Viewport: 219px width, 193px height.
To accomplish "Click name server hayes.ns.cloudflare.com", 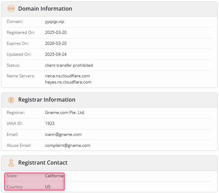I will coord(68,82).
